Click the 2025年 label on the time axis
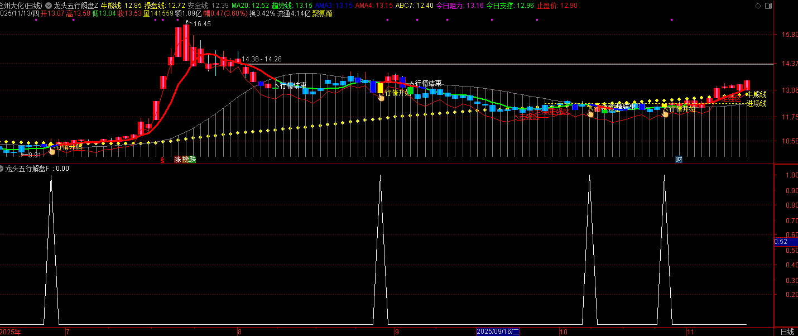The width and height of the screenshot is (798, 336). pyautogui.click(x=10, y=332)
